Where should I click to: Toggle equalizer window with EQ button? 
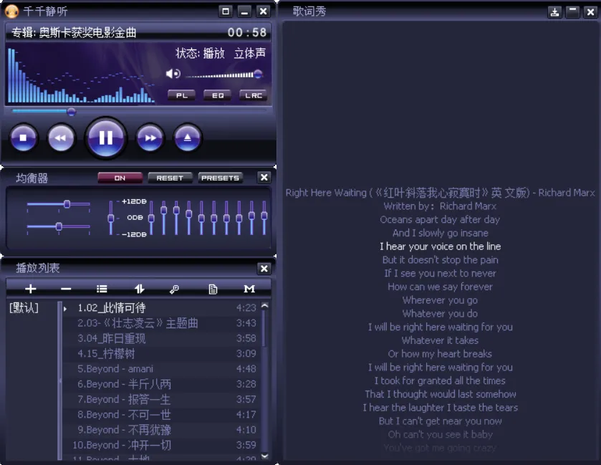pyautogui.click(x=218, y=95)
